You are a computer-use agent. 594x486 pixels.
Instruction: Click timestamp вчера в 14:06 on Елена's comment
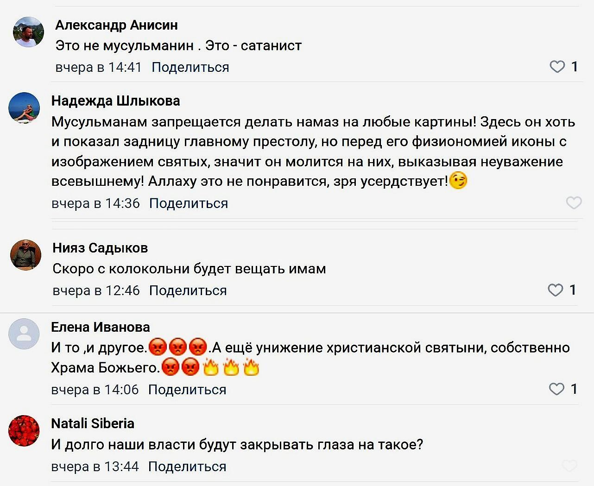click(95, 390)
